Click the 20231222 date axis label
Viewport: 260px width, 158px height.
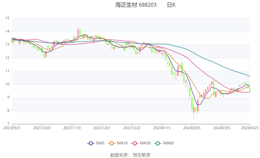tap(131, 128)
